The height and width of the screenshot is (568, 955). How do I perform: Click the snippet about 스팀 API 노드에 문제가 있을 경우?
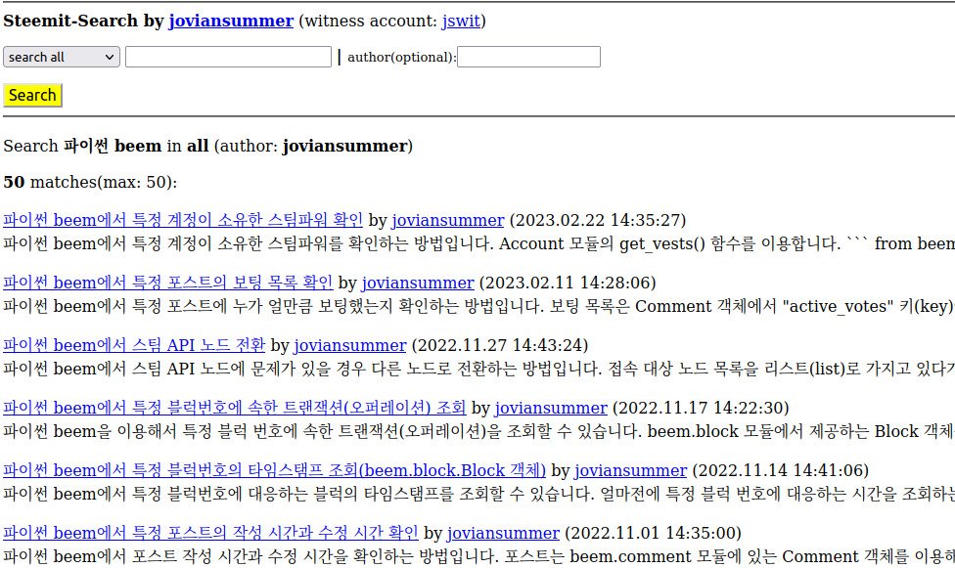coord(478,369)
